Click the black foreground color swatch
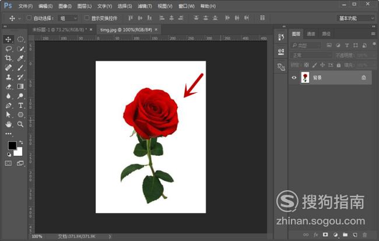The height and width of the screenshot is (241, 379). tap(12, 145)
